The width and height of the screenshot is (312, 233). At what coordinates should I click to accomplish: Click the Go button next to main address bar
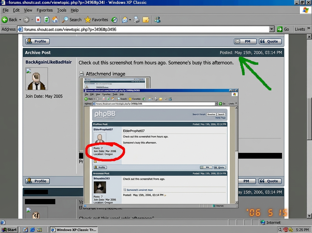coord(283,29)
